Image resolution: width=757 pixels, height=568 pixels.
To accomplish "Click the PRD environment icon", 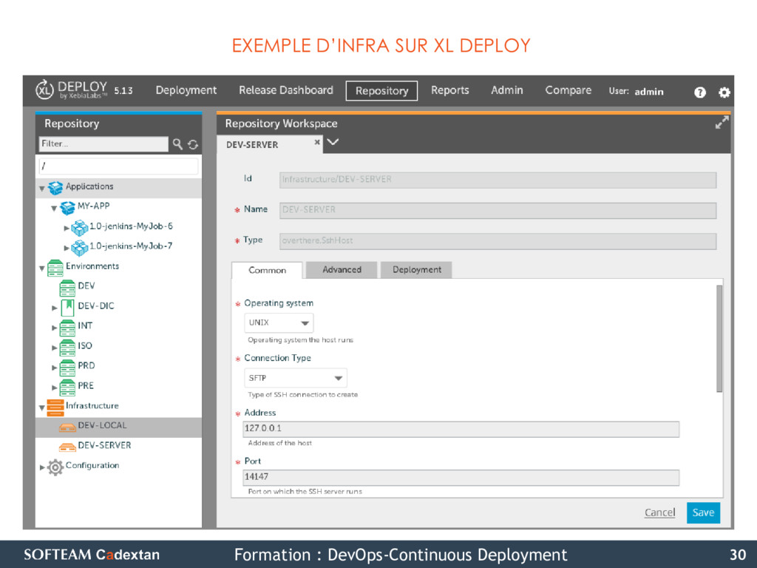I will [x=67, y=367].
